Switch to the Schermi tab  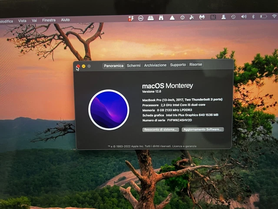click(134, 66)
